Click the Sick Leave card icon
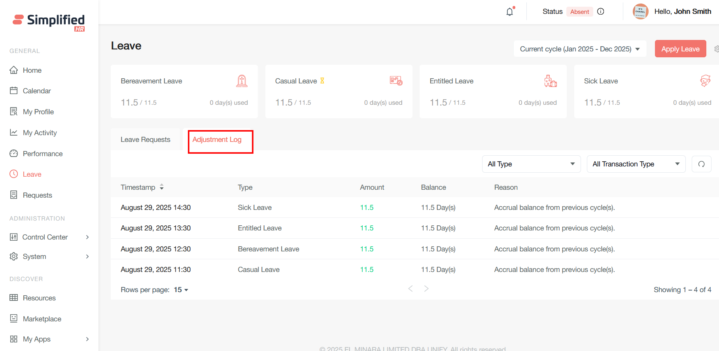 (705, 81)
